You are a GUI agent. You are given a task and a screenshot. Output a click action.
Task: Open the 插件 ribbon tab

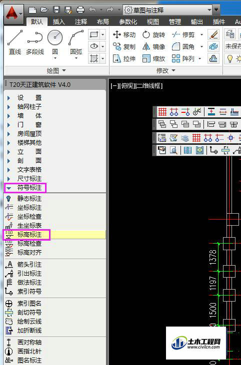[219, 21]
